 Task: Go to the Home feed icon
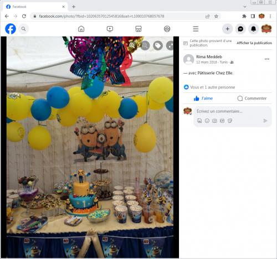coord(81,29)
